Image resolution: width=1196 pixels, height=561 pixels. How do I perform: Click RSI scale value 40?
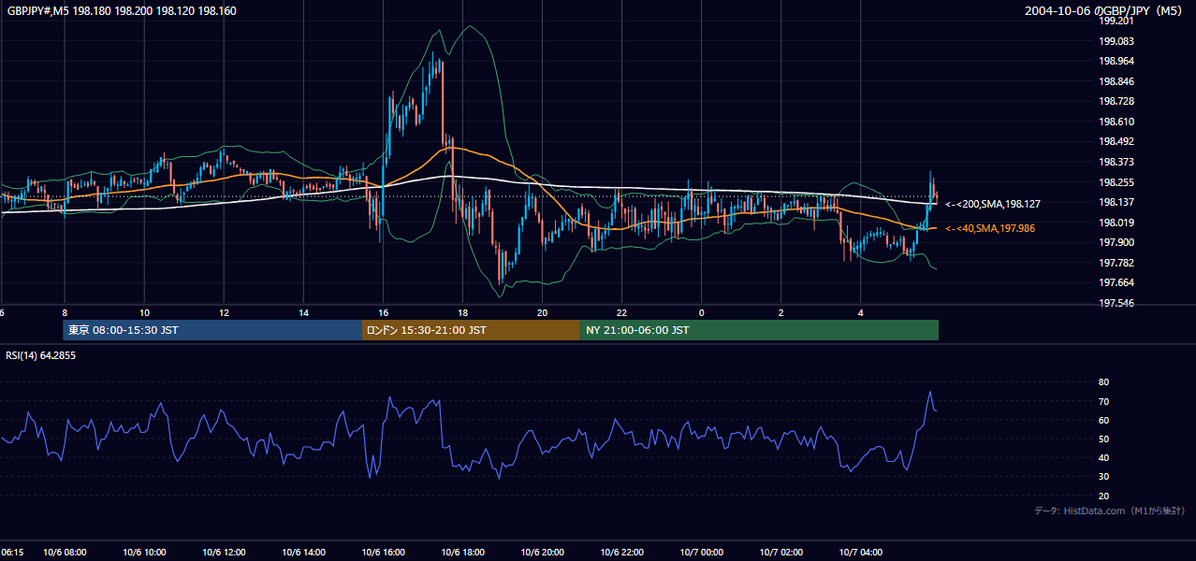1103,457
